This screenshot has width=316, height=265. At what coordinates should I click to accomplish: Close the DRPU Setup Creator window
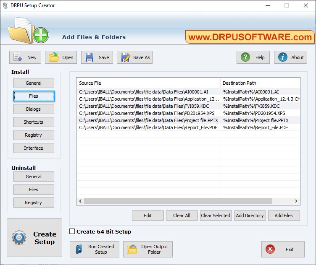[x=306, y=5]
